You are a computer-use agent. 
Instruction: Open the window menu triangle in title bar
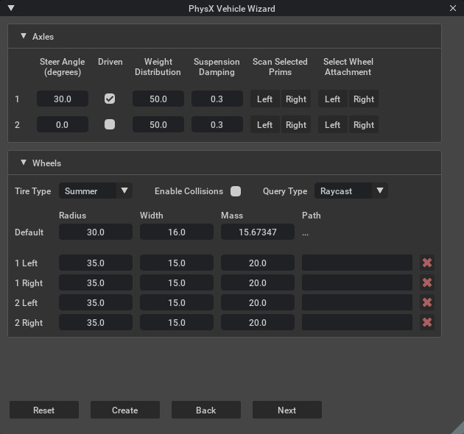coord(10,8)
